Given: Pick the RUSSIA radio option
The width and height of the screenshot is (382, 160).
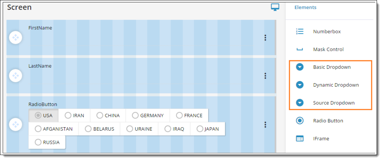Looking at the screenshot, I should [x=38, y=142].
